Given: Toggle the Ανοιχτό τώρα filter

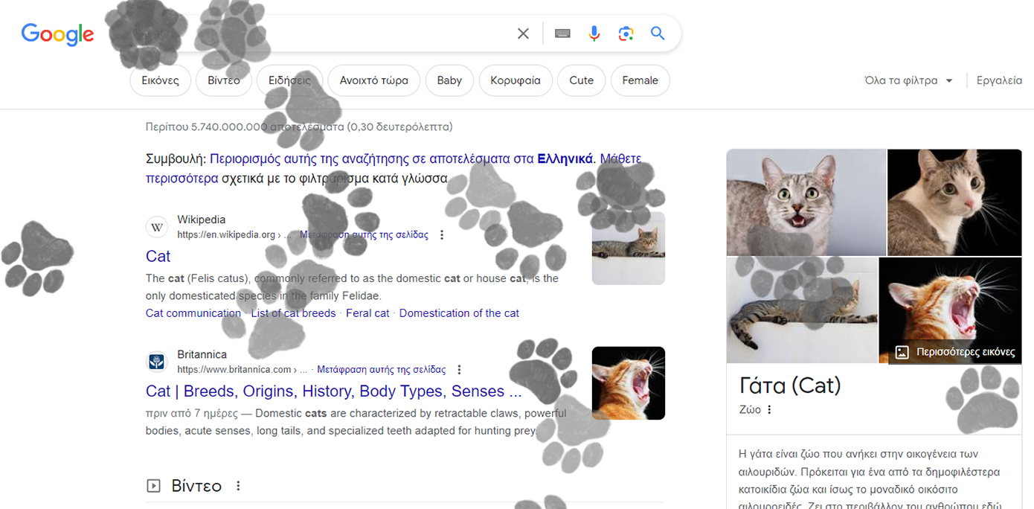Looking at the screenshot, I should 373,80.
